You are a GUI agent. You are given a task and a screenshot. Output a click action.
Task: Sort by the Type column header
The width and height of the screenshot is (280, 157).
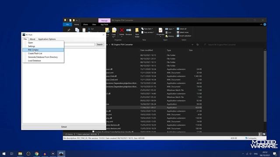point(169,50)
